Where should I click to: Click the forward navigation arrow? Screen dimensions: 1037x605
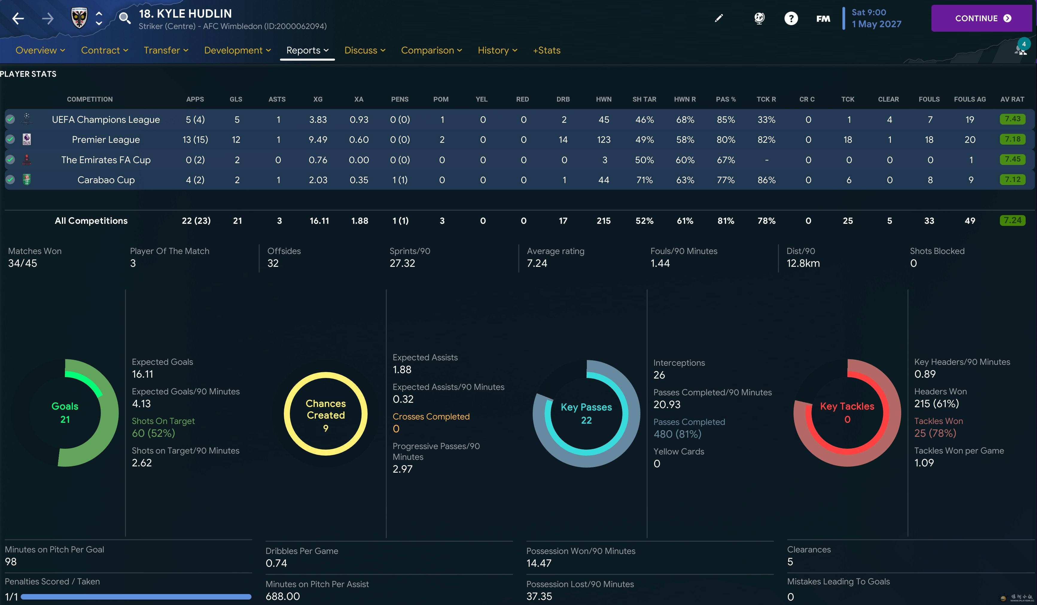(x=48, y=19)
